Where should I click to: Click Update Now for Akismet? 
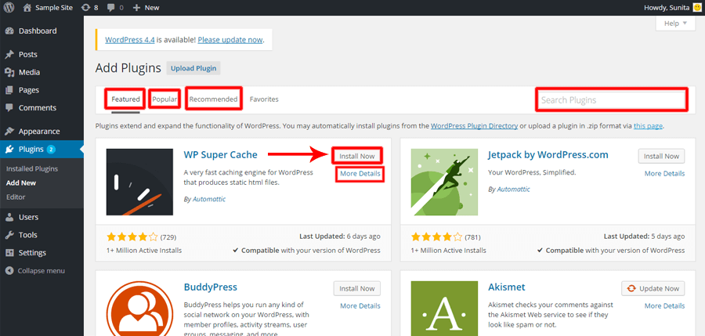[x=653, y=288]
